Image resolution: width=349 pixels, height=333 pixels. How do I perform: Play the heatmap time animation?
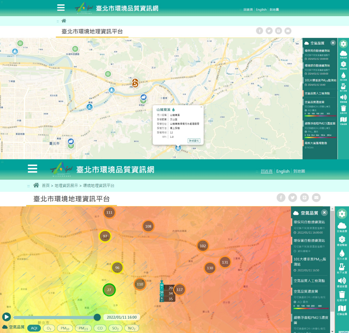7,317
